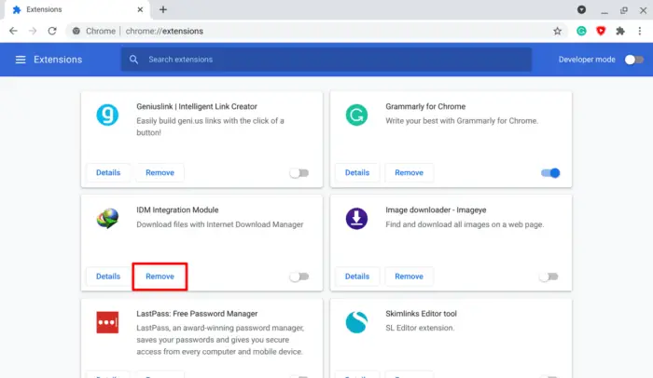Click the chrome://extensions address bar
Image resolution: width=653 pixels, height=378 pixels.
pos(316,31)
